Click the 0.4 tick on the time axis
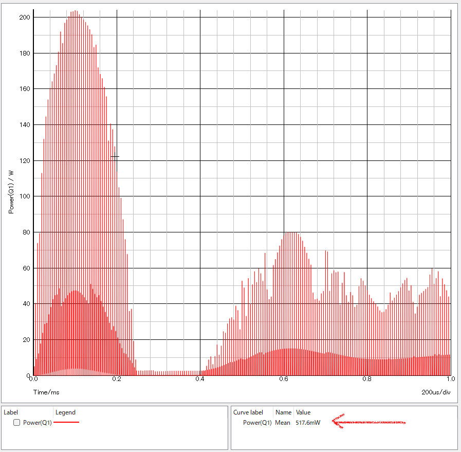The height and width of the screenshot is (452, 461). [x=200, y=379]
